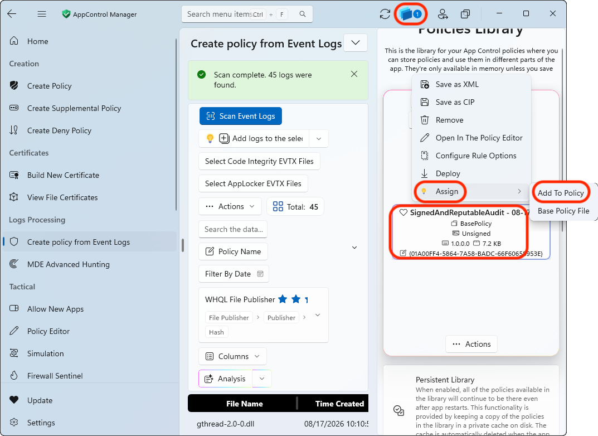The width and height of the screenshot is (598, 436).
Task: Favorite the SignedAndReputableAudit policy heart
Action: click(x=403, y=212)
